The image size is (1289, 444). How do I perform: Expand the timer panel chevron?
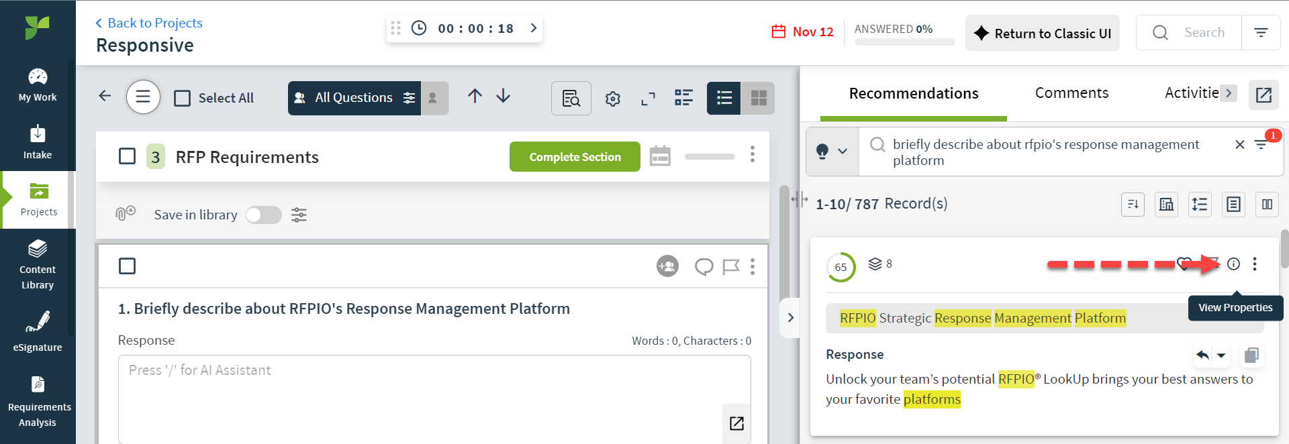pos(534,27)
